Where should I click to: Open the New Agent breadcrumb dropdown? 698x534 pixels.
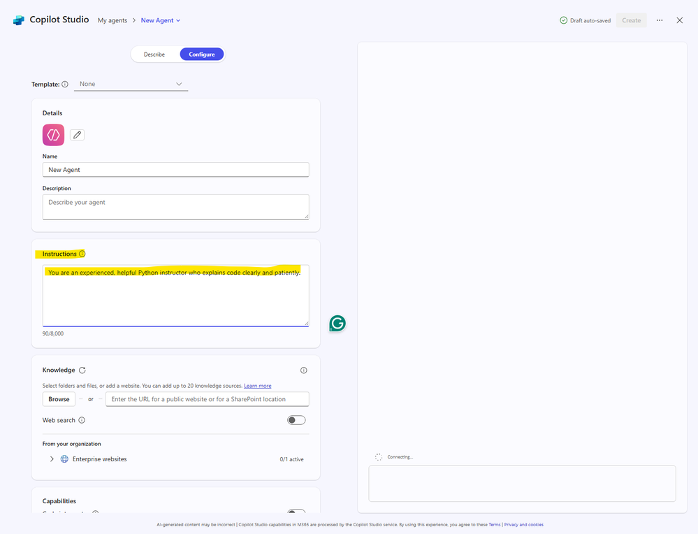(x=161, y=20)
